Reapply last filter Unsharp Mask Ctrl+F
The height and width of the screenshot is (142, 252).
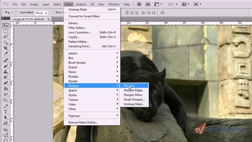pyautogui.click(x=92, y=9)
